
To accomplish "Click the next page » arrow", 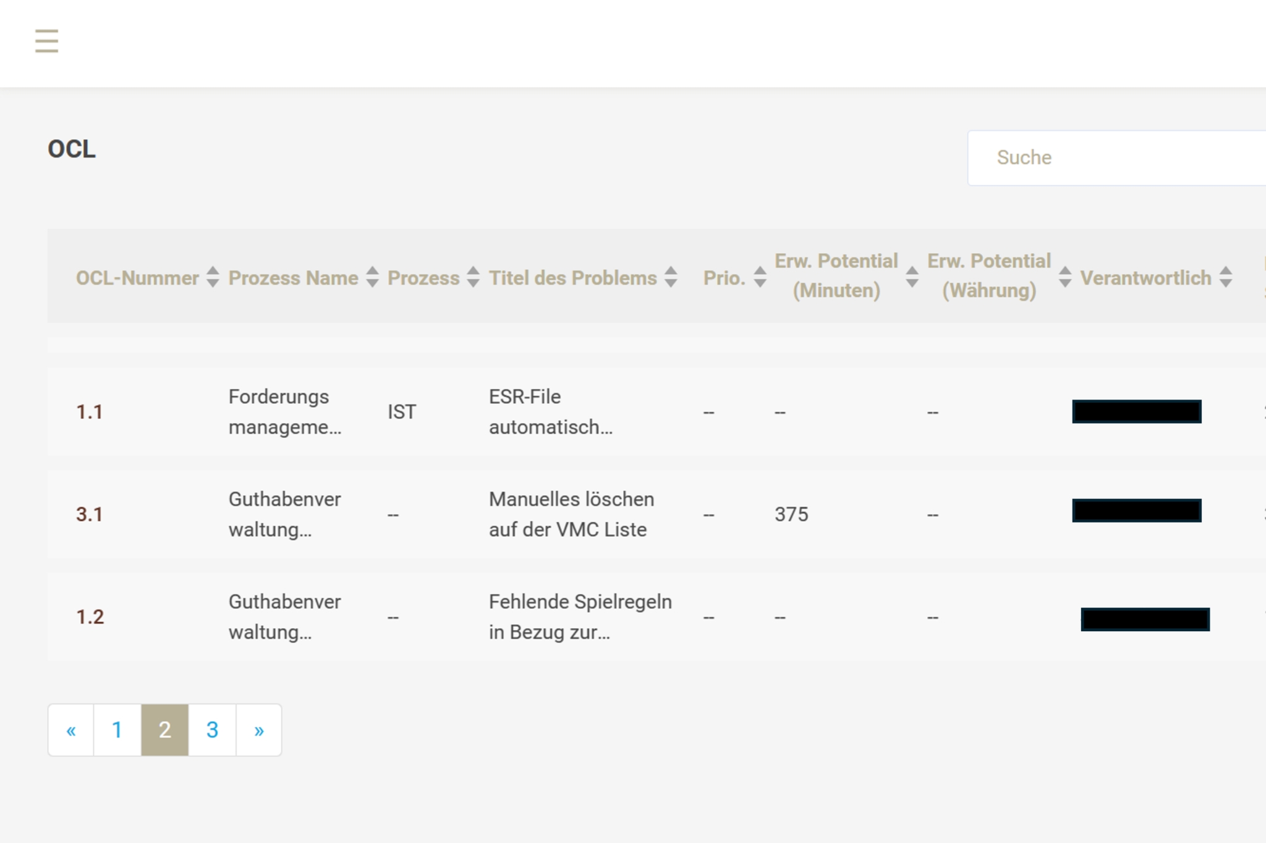I will click(259, 730).
